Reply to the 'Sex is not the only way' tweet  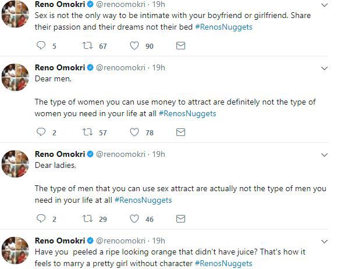click(x=41, y=45)
